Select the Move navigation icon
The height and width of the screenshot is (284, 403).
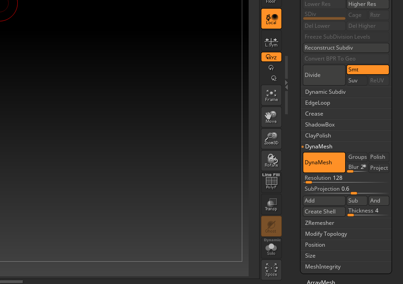tap(271, 117)
